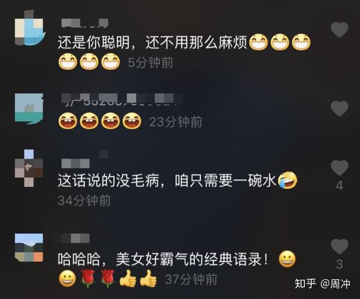Click the comment text '哈哈哈，美女好霸气的经典语录'
Screen dimensions: 360x299
[x=163, y=259]
